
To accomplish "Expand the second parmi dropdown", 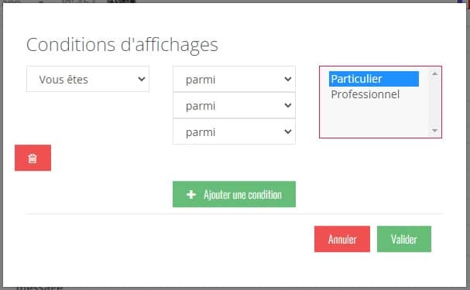I will click(234, 105).
